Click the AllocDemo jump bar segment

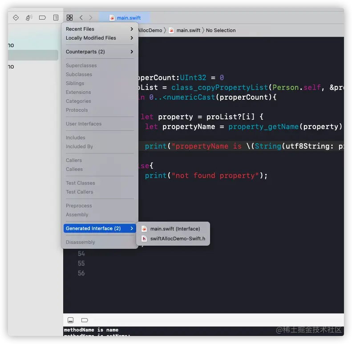150,30
